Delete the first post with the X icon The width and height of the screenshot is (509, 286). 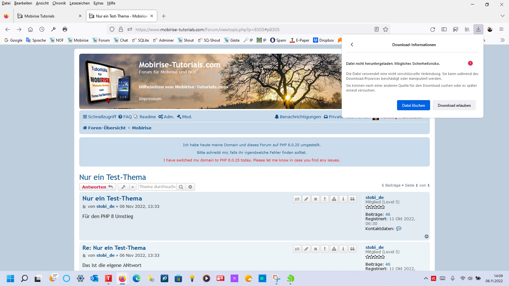(316, 199)
